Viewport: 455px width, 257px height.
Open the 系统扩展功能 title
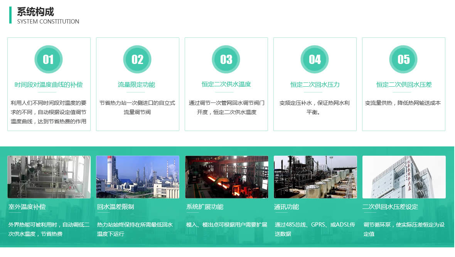[205, 207]
